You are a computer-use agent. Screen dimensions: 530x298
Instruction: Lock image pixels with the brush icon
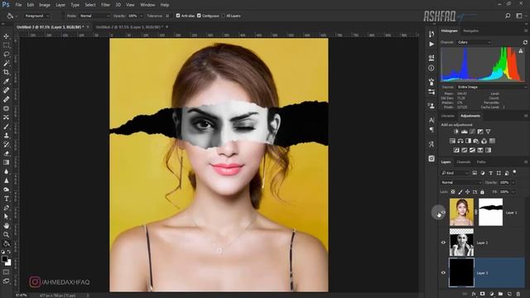(460, 192)
